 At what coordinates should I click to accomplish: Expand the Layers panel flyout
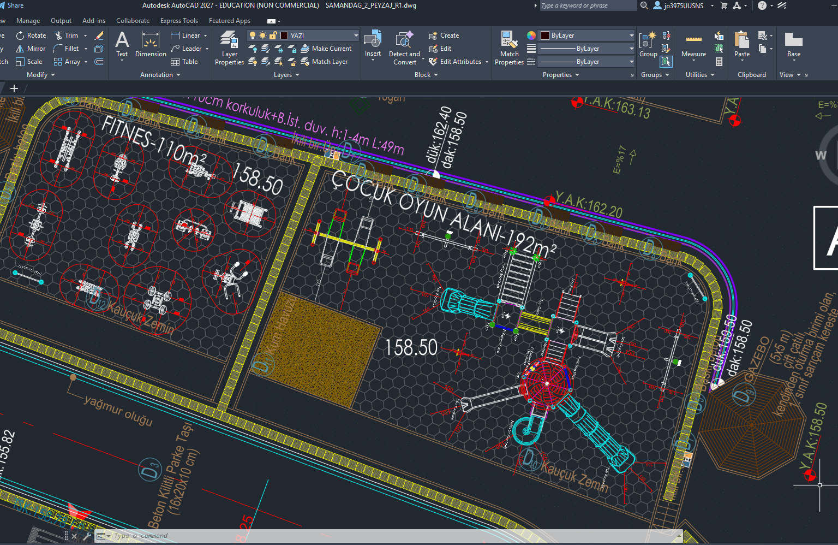tap(286, 75)
